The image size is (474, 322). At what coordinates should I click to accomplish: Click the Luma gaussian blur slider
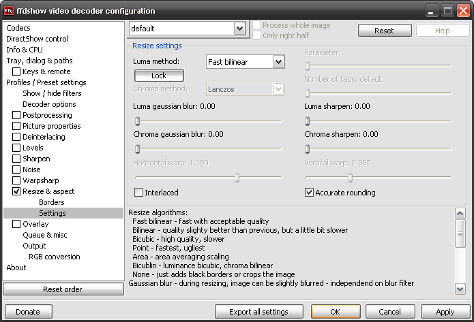point(209,121)
